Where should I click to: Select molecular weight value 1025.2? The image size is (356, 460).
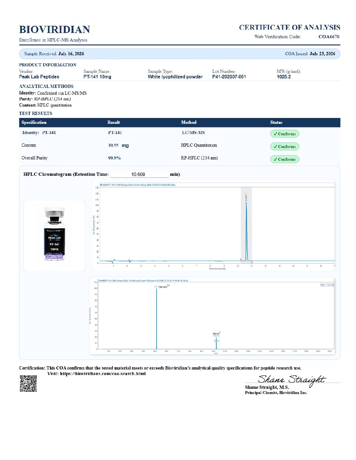[284, 77]
